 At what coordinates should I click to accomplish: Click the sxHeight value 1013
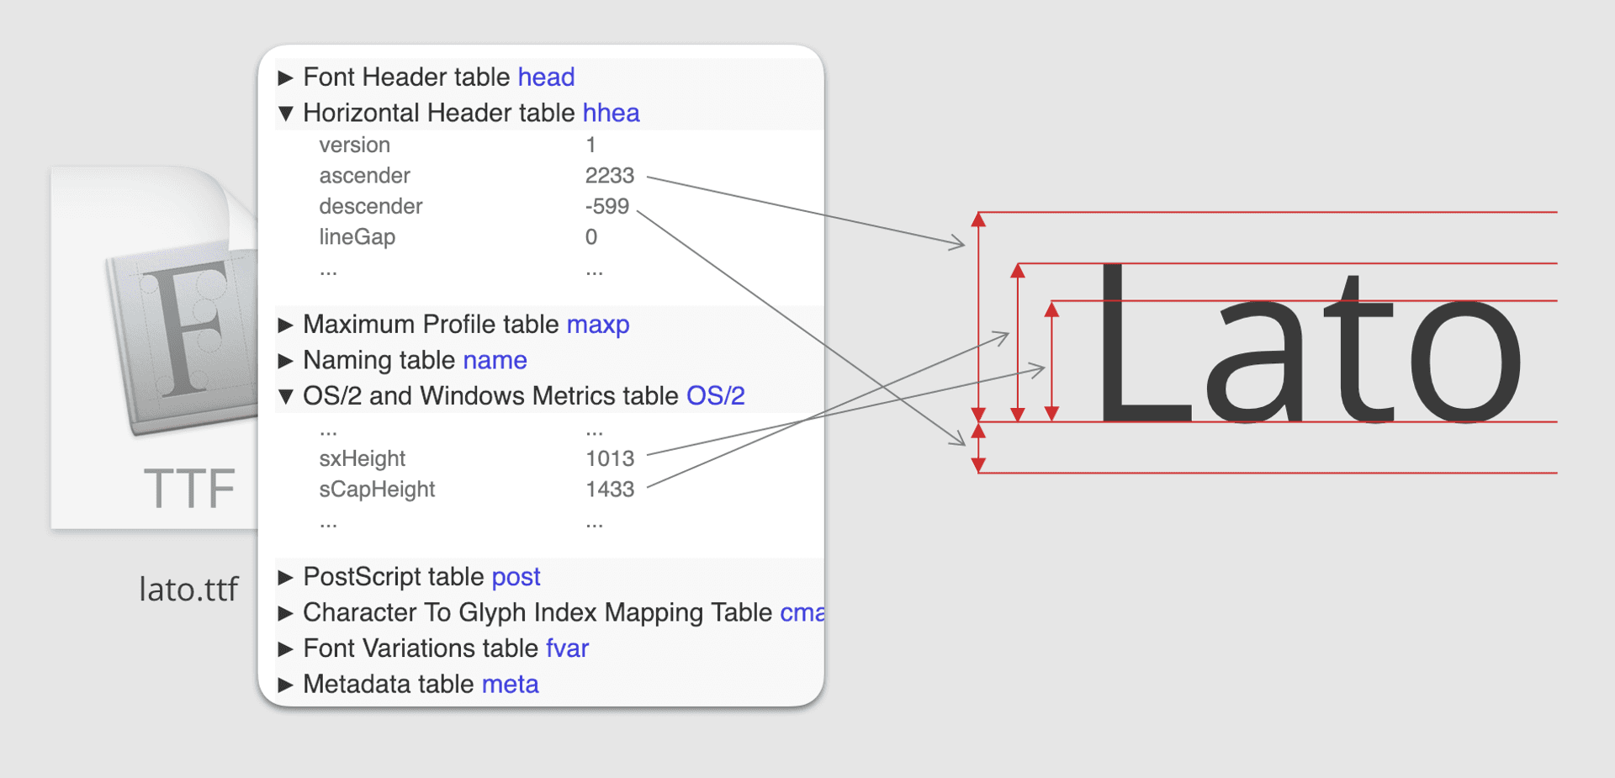tap(609, 458)
